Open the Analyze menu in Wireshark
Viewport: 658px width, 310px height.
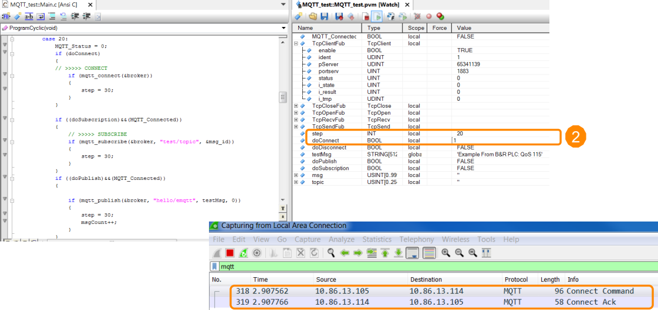[341, 239]
